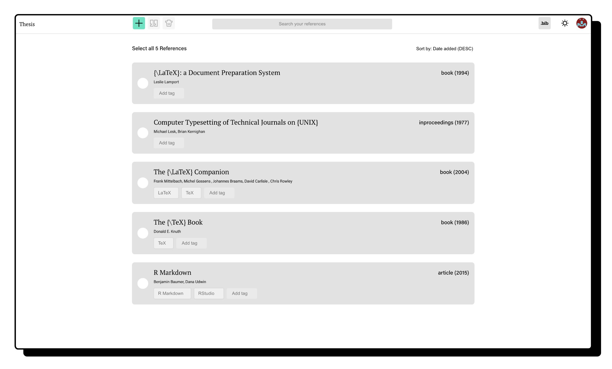Export references with the .bib button
Viewport: 612px width, 369px height.
pyautogui.click(x=544, y=23)
